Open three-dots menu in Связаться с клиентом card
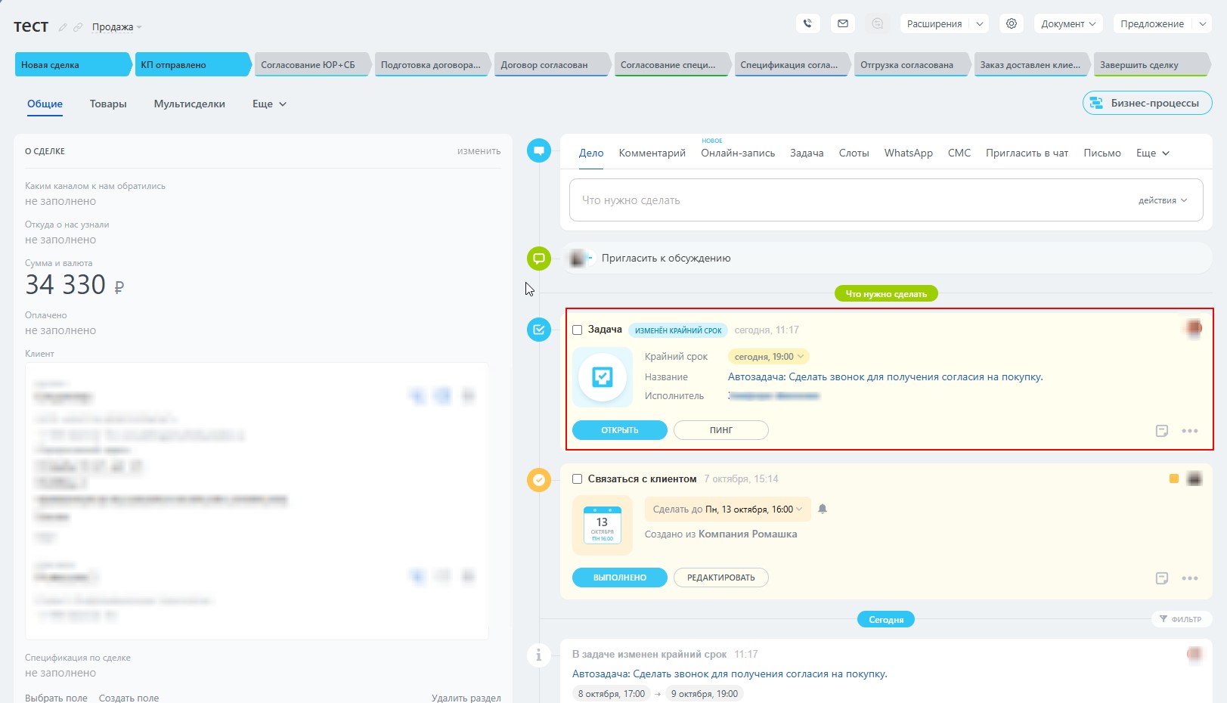The width and height of the screenshot is (1227, 703). point(1190,578)
